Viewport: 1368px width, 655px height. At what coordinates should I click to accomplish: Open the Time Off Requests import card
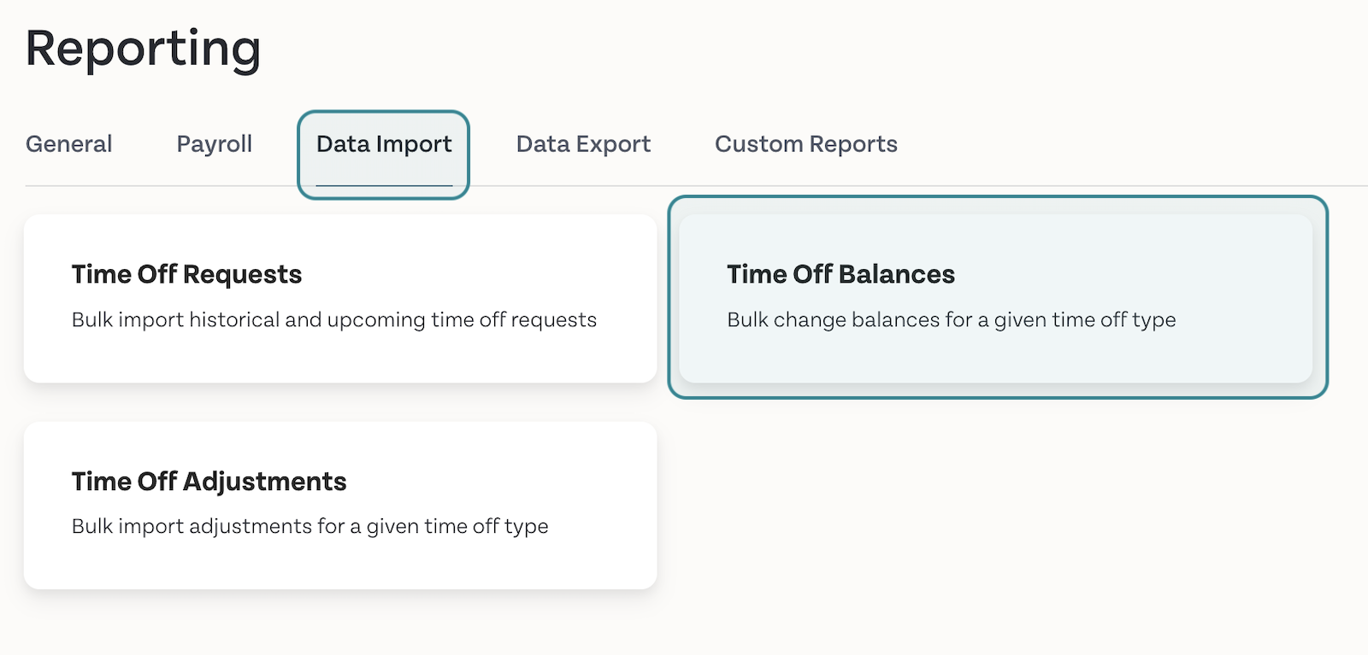point(340,298)
